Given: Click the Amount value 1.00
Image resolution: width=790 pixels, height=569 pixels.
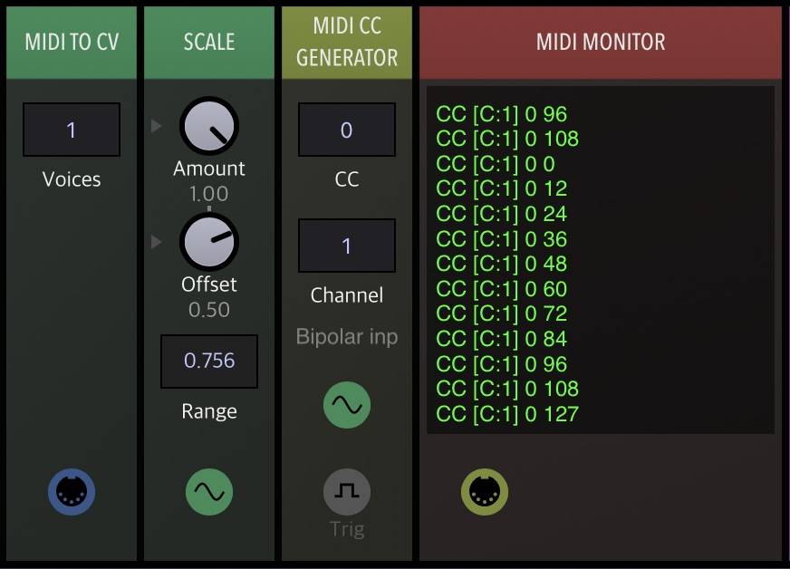Looking at the screenshot, I should 209,194.
